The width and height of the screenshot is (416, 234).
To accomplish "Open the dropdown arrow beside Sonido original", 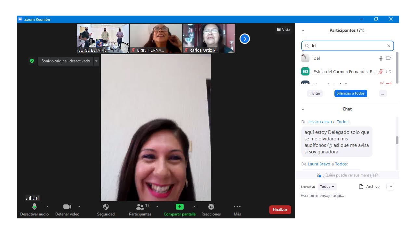I will pyautogui.click(x=96, y=61).
